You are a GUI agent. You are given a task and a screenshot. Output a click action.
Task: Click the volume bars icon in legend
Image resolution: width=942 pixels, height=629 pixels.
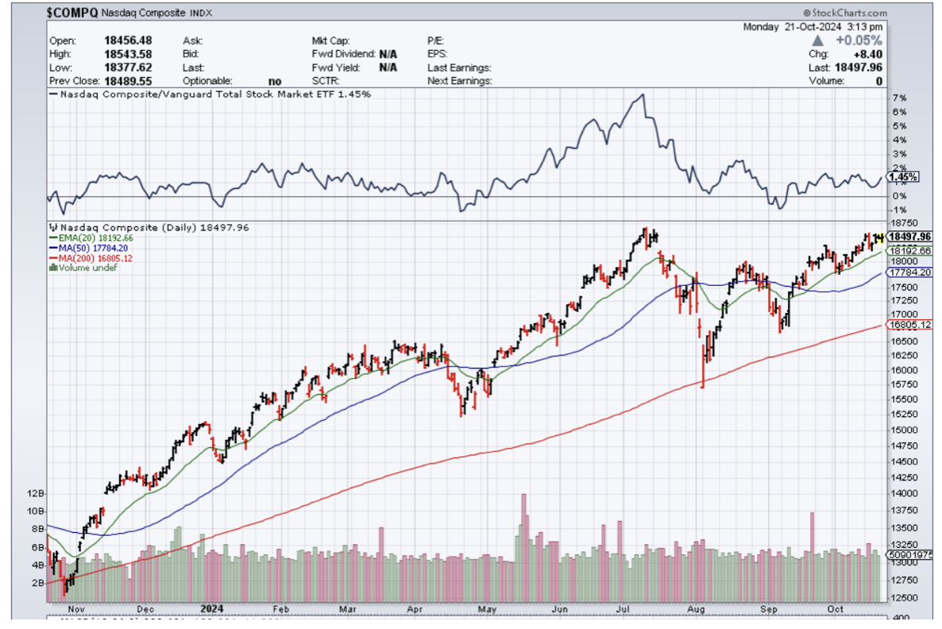click(52, 268)
